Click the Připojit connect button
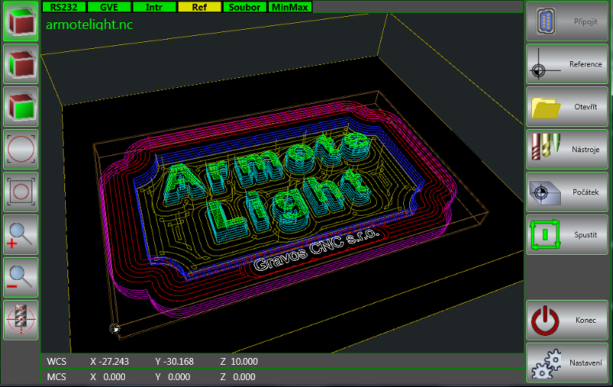The width and height of the screenshot is (613, 387). point(567,21)
